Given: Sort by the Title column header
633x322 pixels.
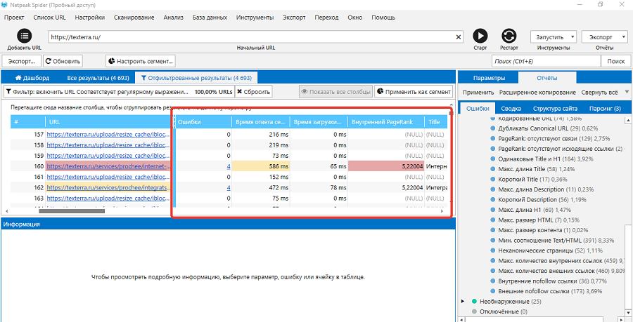Looking at the screenshot, I should pos(436,121).
